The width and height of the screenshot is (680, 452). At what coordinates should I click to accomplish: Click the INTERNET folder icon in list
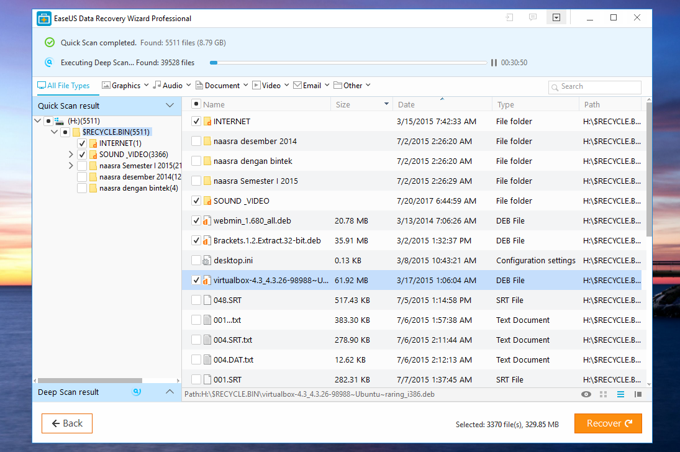207,122
